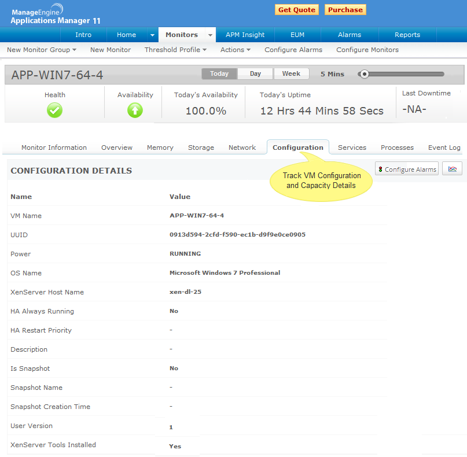Viewport: 467px width, 457px height.
Task: Click the CONFIGURATION DETAILS heading
Action: tap(71, 171)
